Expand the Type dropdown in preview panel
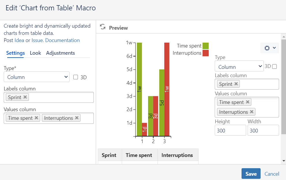Screen dimensions: 286x180 (x=239, y=67)
